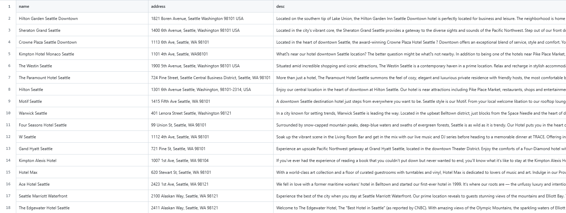Select the 'name' column header
Viewport: 566px width, 213px height.
point(82,6)
